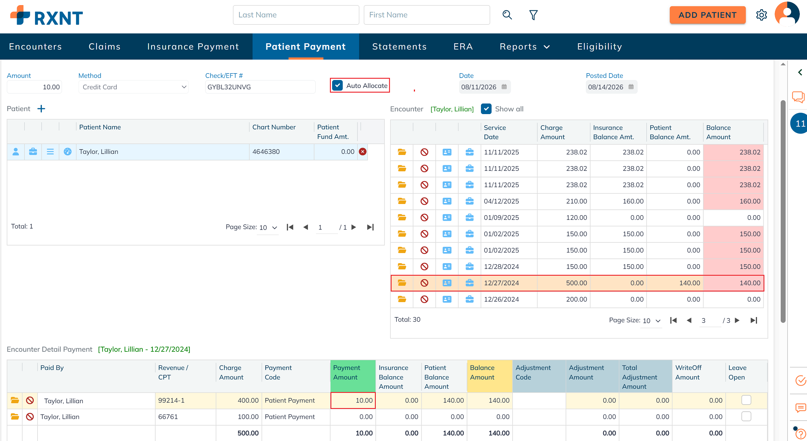This screenshot has width=807, height=441.
Task: Switch to the Insurance Payment tab
Action: click(x=193, y=47)
